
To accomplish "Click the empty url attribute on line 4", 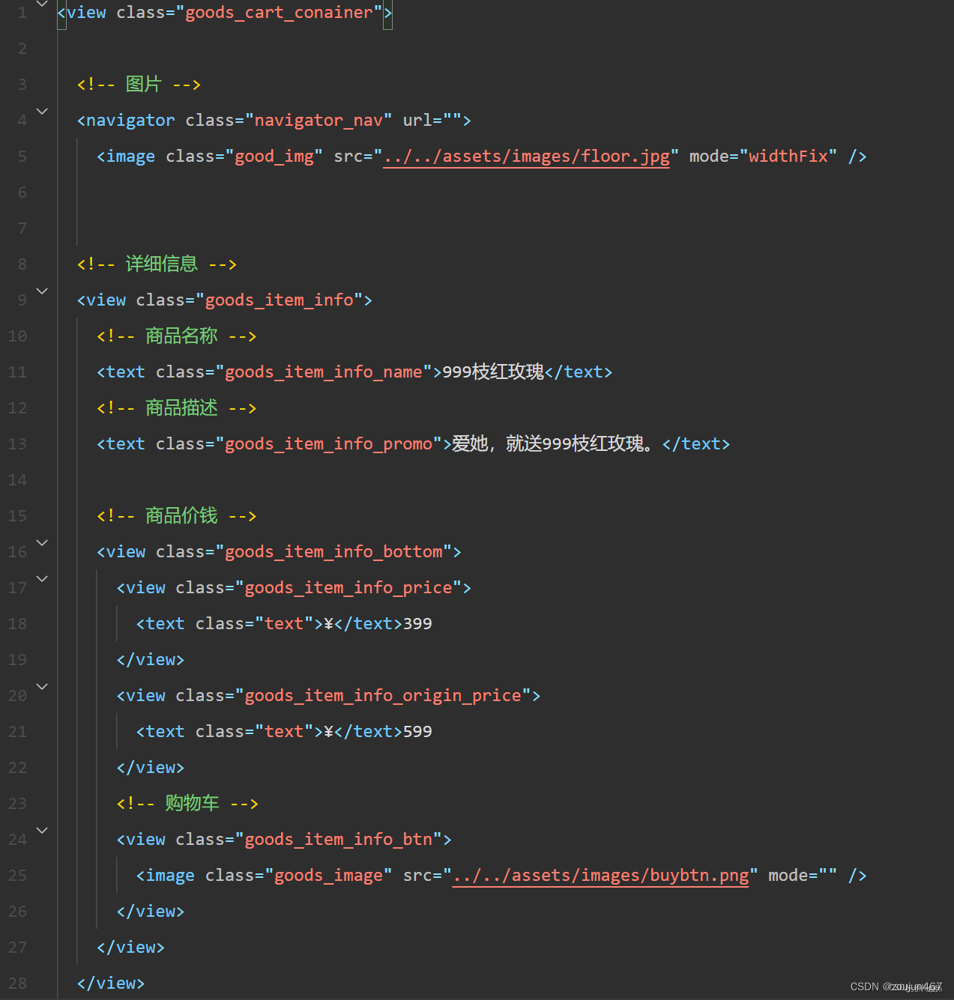I will click(x=432, y=121).
